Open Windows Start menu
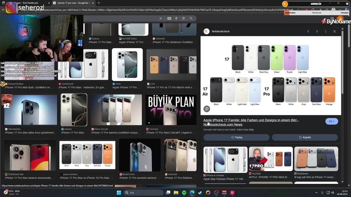Screen dimensions: 351x197 click(x=119, y=193)
